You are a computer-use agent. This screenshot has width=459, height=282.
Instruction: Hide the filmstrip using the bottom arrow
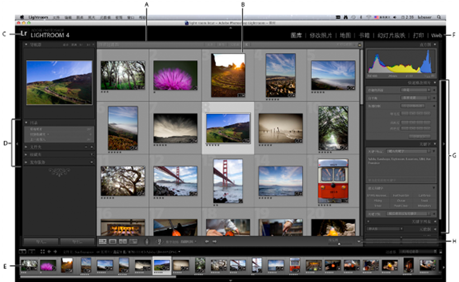point(230,280)
